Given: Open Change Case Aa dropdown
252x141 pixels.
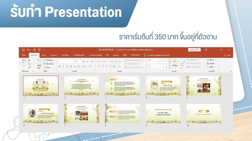Looking at the screenshot, I should click(85, 66).
